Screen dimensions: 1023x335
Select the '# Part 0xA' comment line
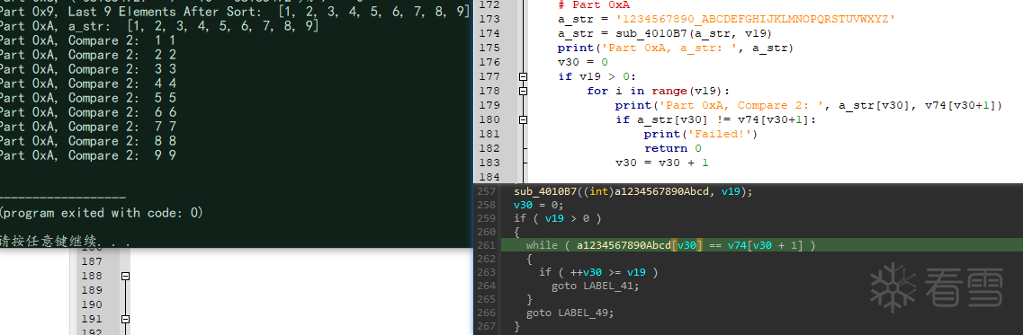tap(594, 5)
